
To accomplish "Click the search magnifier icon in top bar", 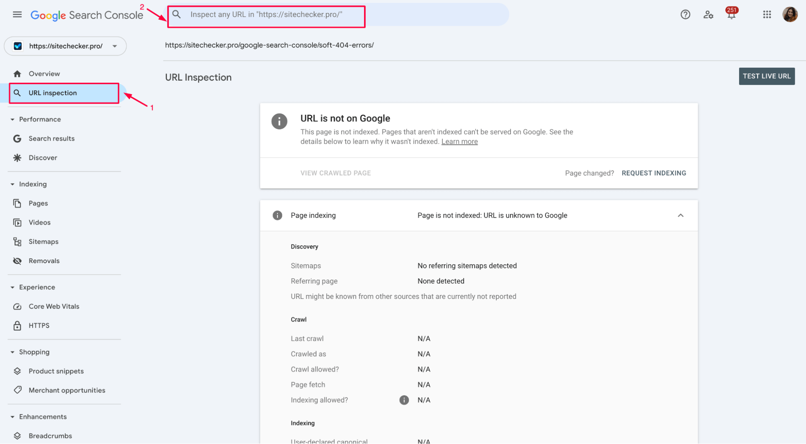I will pyautogui.click(x=177, y=15).
